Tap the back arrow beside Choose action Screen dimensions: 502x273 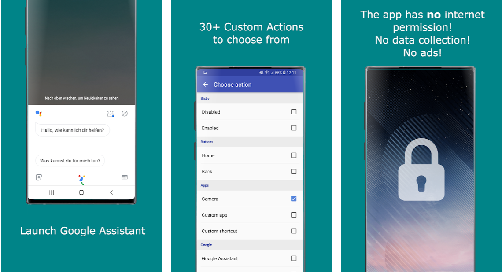205,85
